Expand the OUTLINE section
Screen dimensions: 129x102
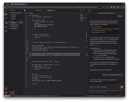(12, 92)
